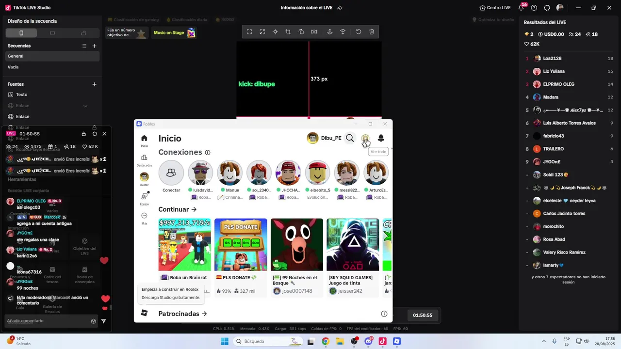Select the Texto source
Screen dimensions: 621x349
[x=52, y=95]
